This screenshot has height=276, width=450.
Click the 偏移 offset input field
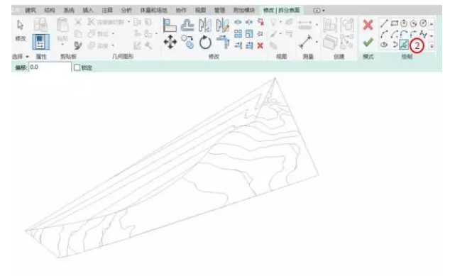(50, 67)
